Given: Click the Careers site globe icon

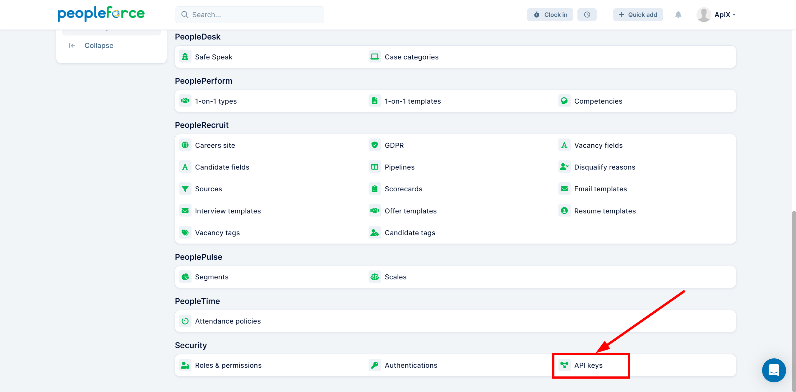Looking at the screenshot, I should 185,145.
